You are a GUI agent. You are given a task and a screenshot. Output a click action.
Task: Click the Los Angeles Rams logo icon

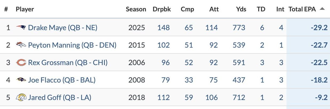pyautogui.click(x=21, y=98)
